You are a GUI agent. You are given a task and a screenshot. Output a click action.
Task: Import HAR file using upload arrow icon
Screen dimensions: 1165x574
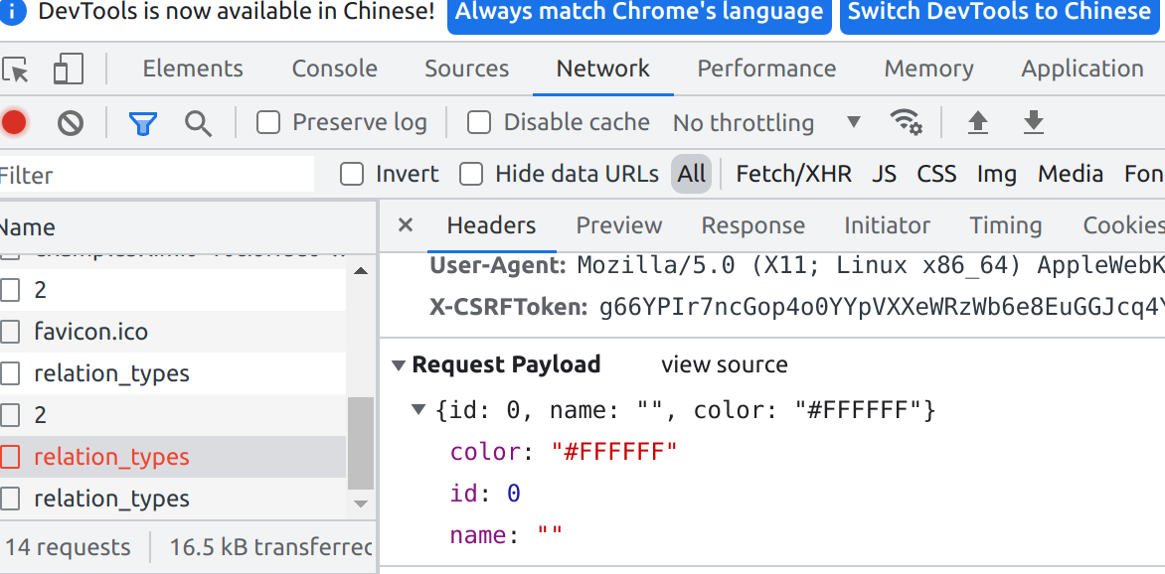pos(977,121)
